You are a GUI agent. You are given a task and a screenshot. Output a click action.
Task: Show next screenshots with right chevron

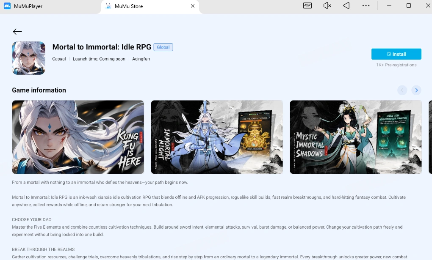coord(416,90)
